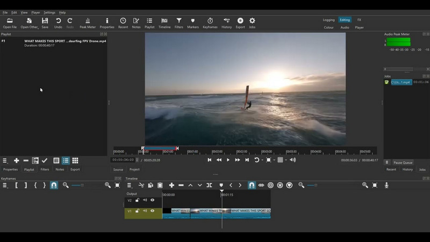This screenshot has width=430, height=242.
Task: Switch to the FX layout
Action: pos(359,20)
